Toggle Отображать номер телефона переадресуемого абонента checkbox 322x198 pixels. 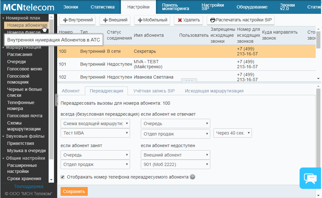click(x=63, y=177)
